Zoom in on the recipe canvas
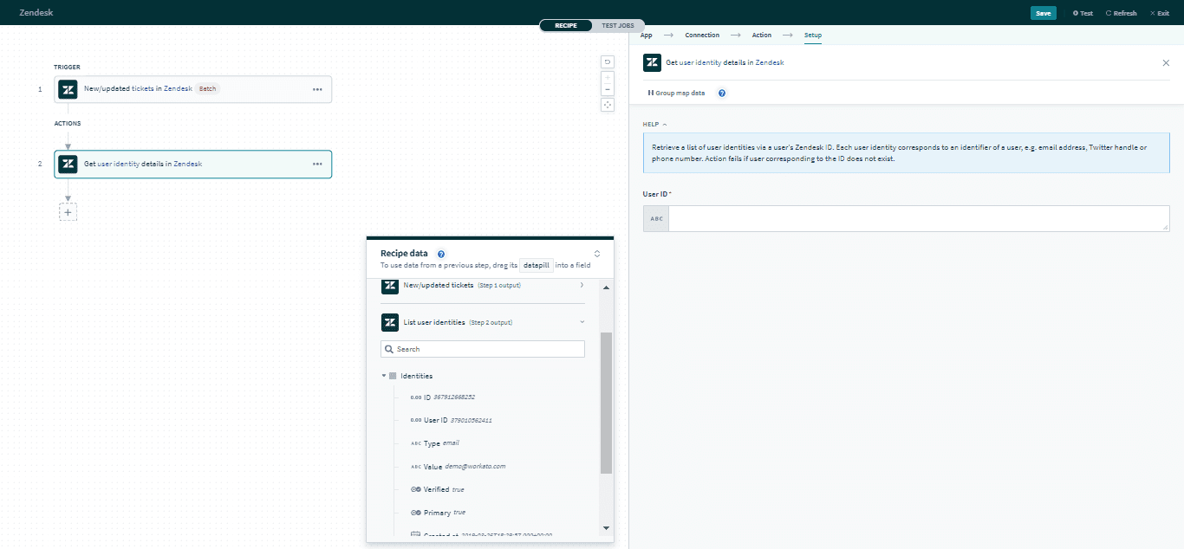Screen dimensions: 1184x549 pos(607,77)
